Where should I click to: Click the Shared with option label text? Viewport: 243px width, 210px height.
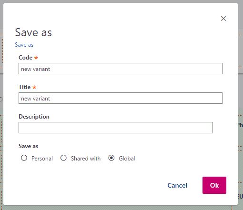pyautogui.click(x=86, y=159)
